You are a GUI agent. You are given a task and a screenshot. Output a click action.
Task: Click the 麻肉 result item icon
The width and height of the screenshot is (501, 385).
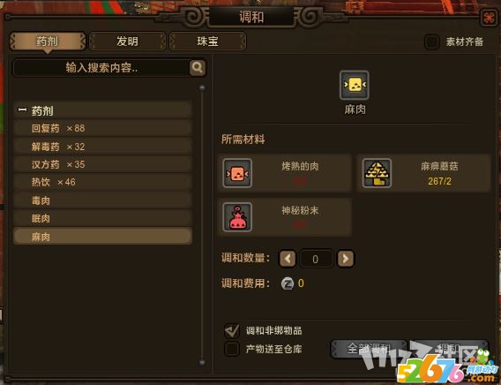355,85
